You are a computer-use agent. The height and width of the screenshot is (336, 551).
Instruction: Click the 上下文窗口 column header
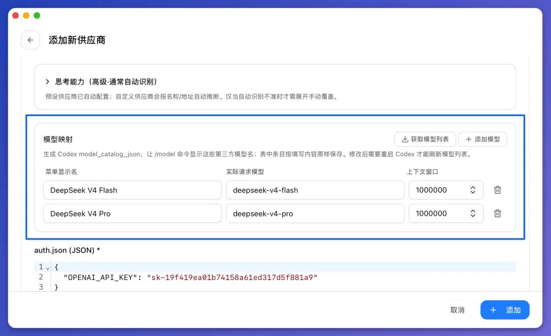click(422, 172)
